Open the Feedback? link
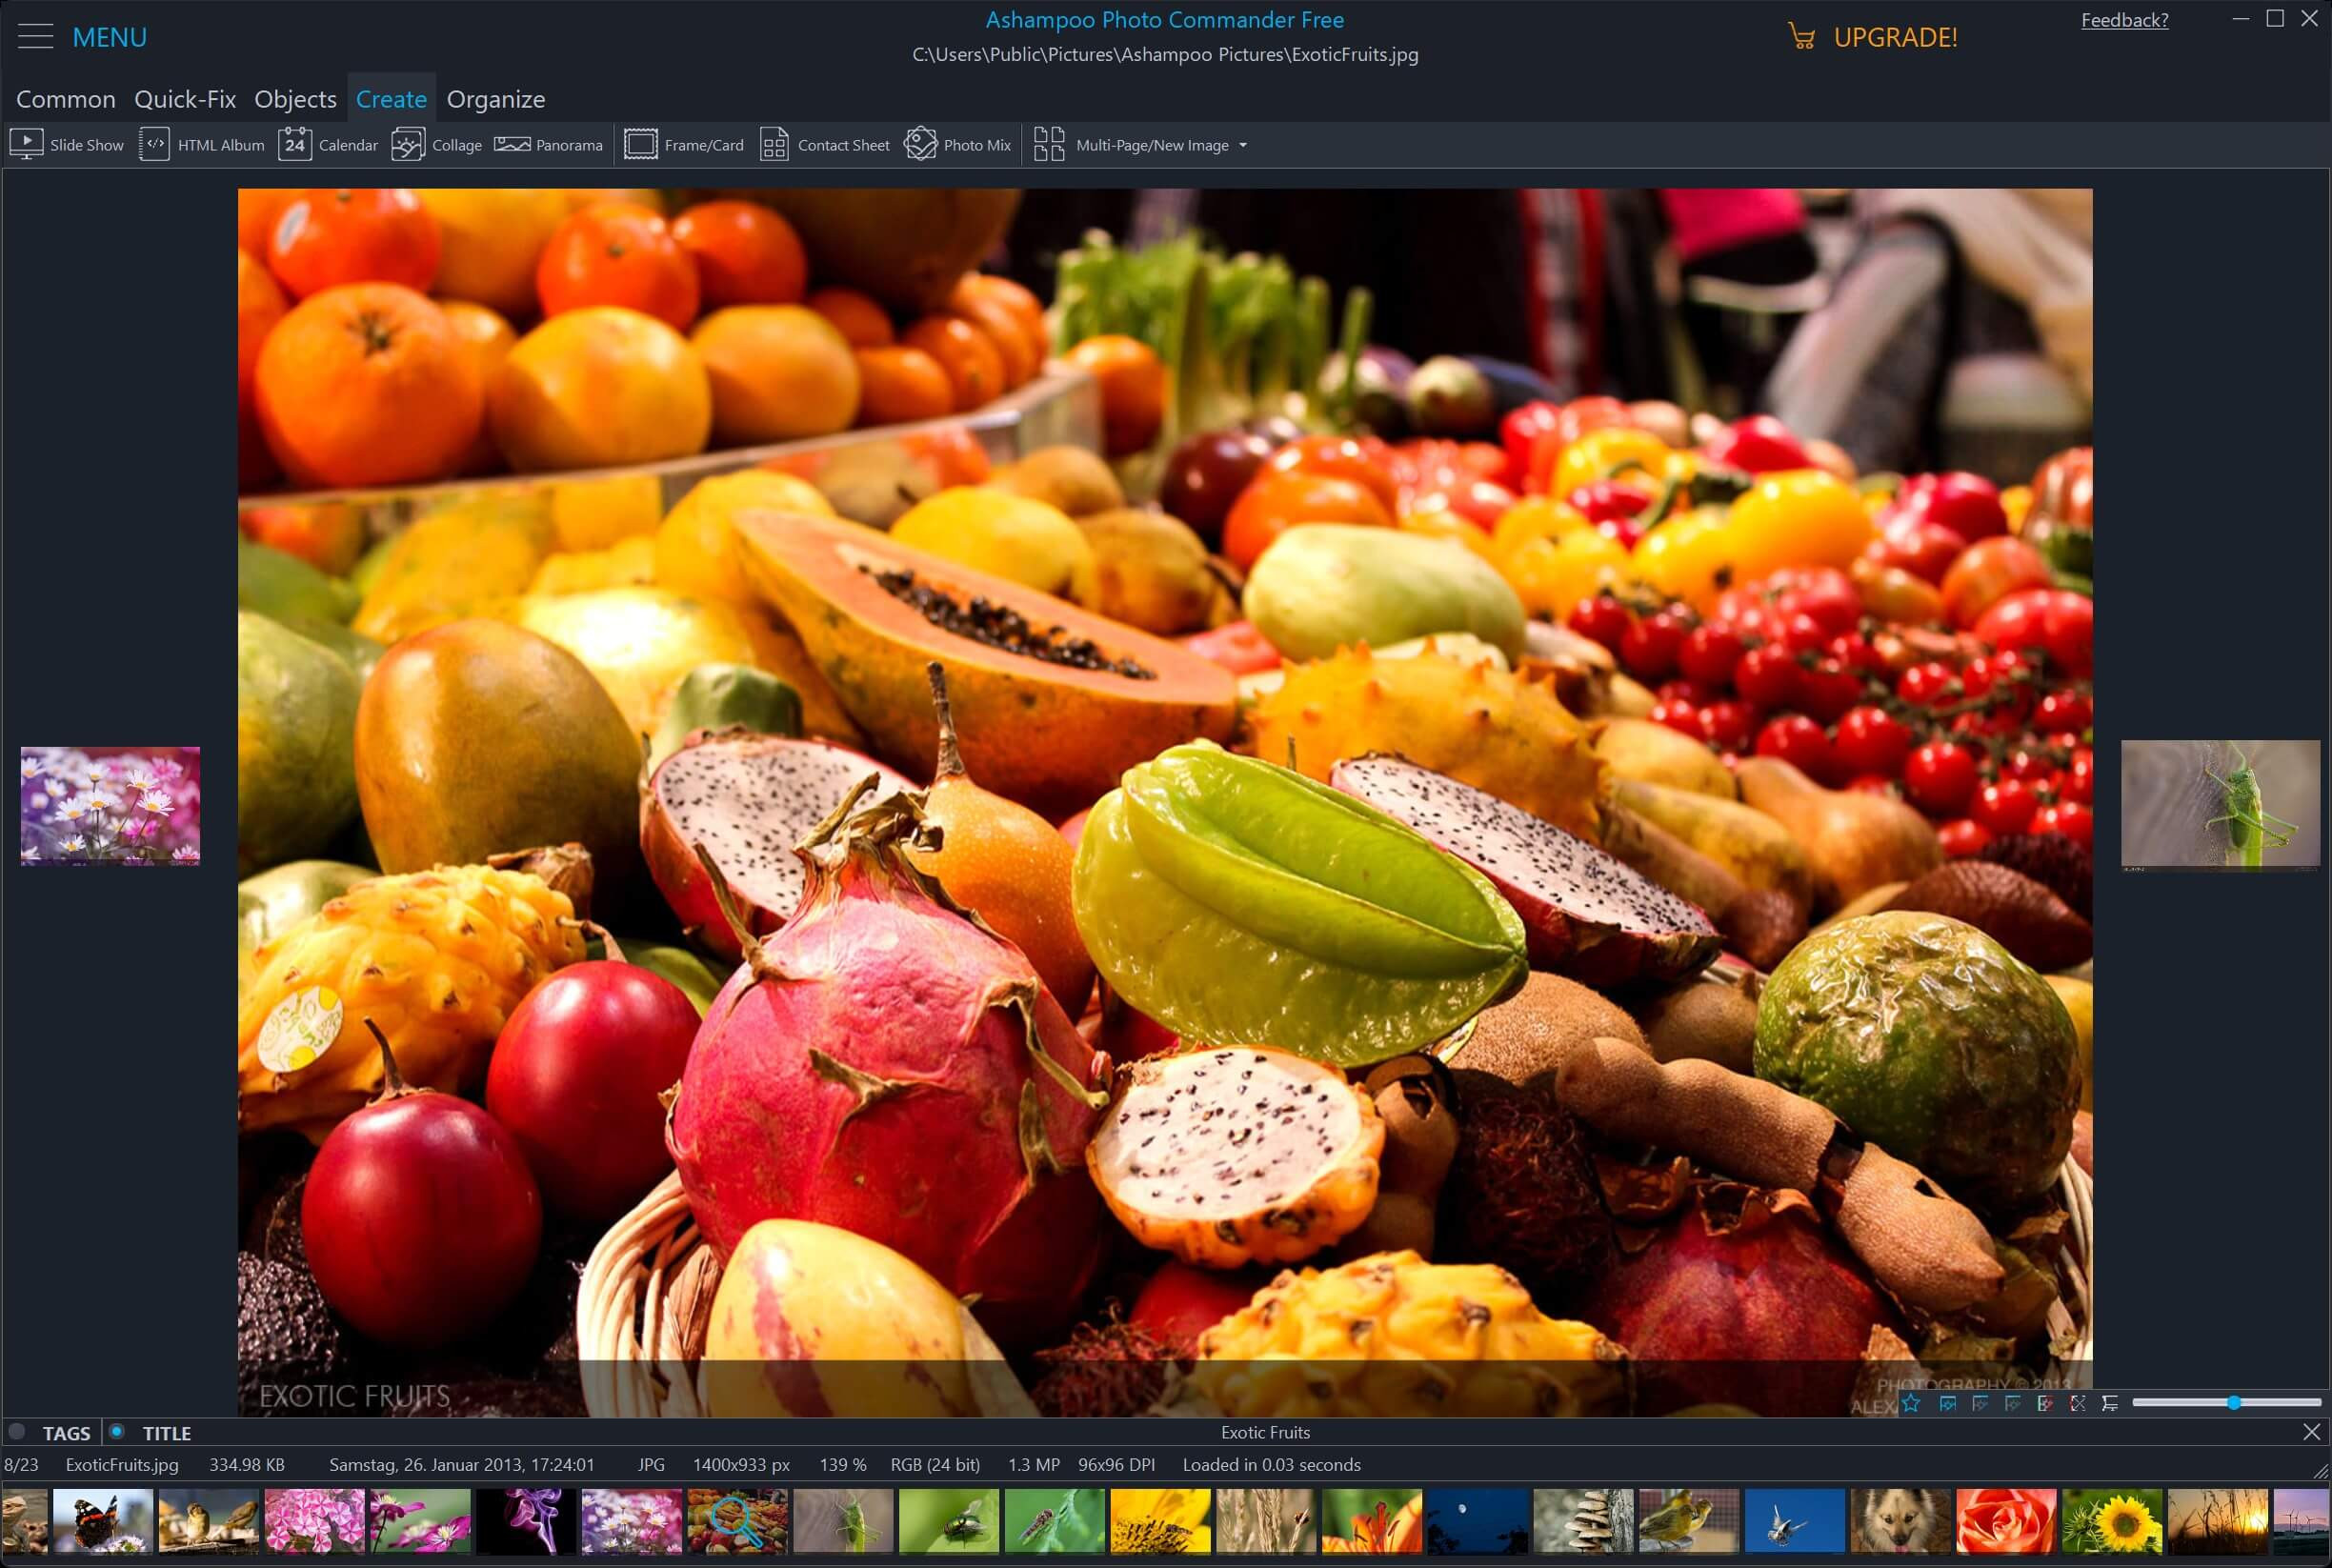This screenshot has height=1568, width=2332. (2124, 20)
